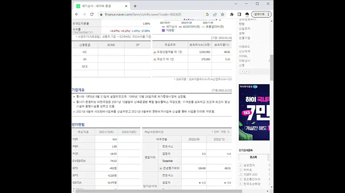
Task: Open the tab search chevron in title bar
Action: [236, 4]
